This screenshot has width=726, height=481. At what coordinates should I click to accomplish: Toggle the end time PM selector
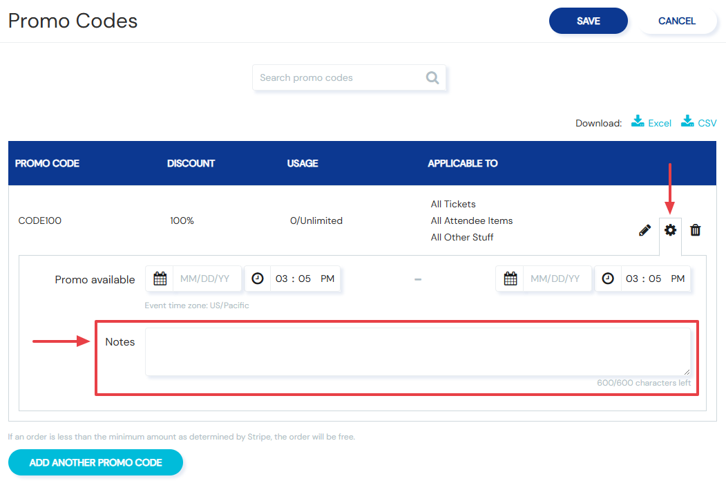pos(678,279)
